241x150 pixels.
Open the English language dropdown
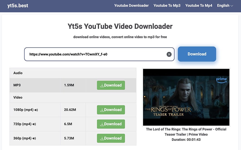pos(225,6)
